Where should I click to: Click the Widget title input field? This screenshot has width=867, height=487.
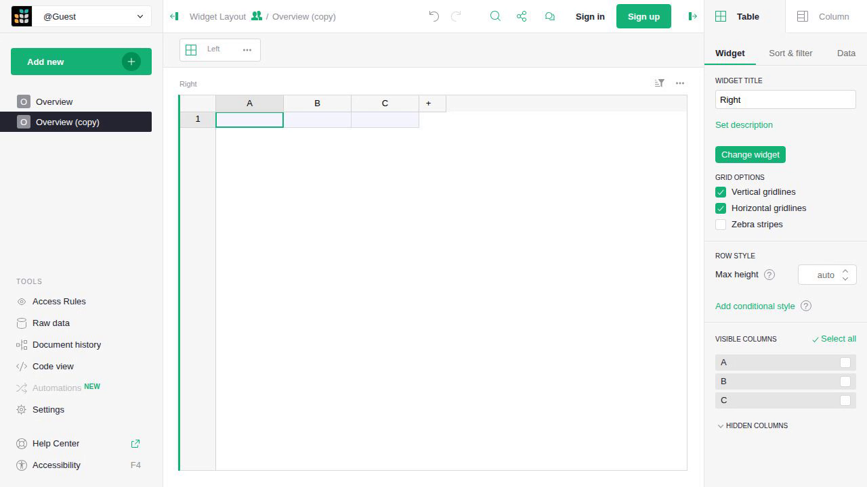786,99
